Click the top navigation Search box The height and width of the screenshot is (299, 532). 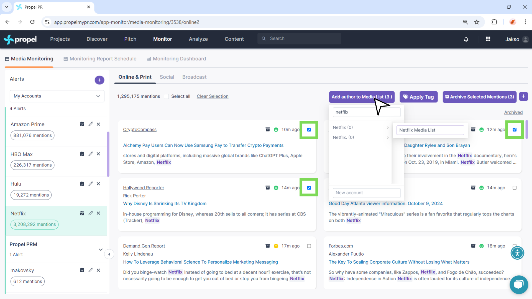pos(299,38)
